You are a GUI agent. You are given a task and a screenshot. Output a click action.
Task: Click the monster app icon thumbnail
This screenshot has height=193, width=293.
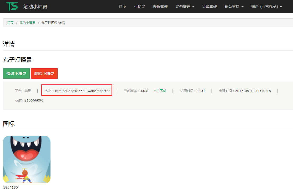[27, 160]
